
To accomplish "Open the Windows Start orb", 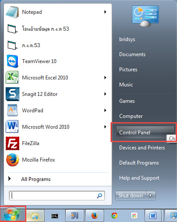I will click(12, 215).
